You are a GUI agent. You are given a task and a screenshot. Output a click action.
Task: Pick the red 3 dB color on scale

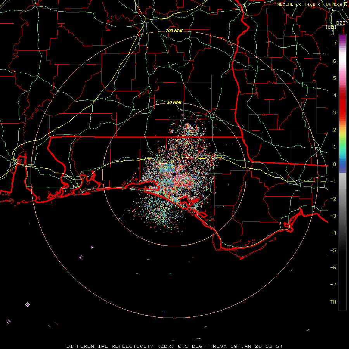coord(342,112)
